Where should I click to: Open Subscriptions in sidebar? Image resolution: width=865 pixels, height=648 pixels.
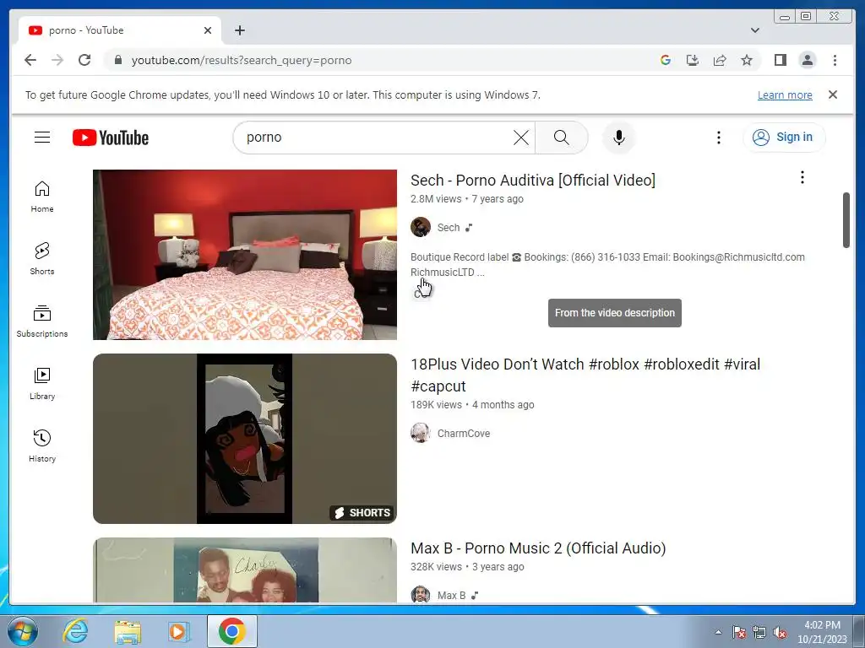[42, 321]
